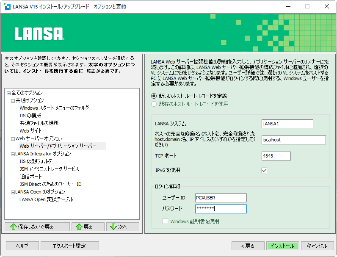Click '保存しないで戻る' button
The height and width of the screenshot is (257, 337).
[x=37, y=227]
